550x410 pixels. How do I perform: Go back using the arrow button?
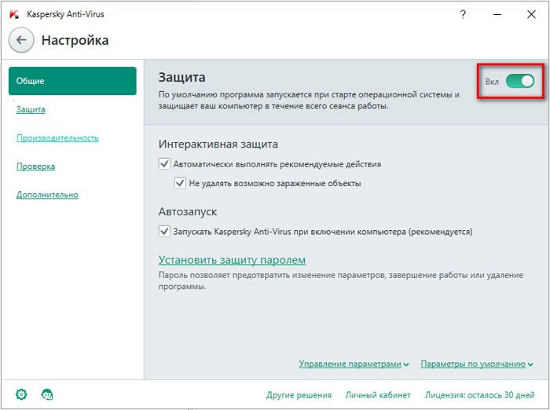tap(21, 40)
